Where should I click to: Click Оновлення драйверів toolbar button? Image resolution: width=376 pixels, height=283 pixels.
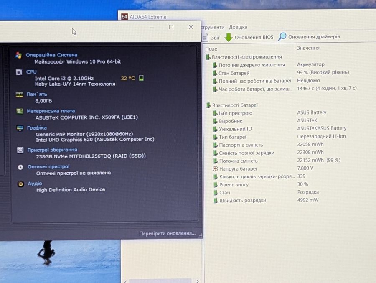(x=309, y=37)
